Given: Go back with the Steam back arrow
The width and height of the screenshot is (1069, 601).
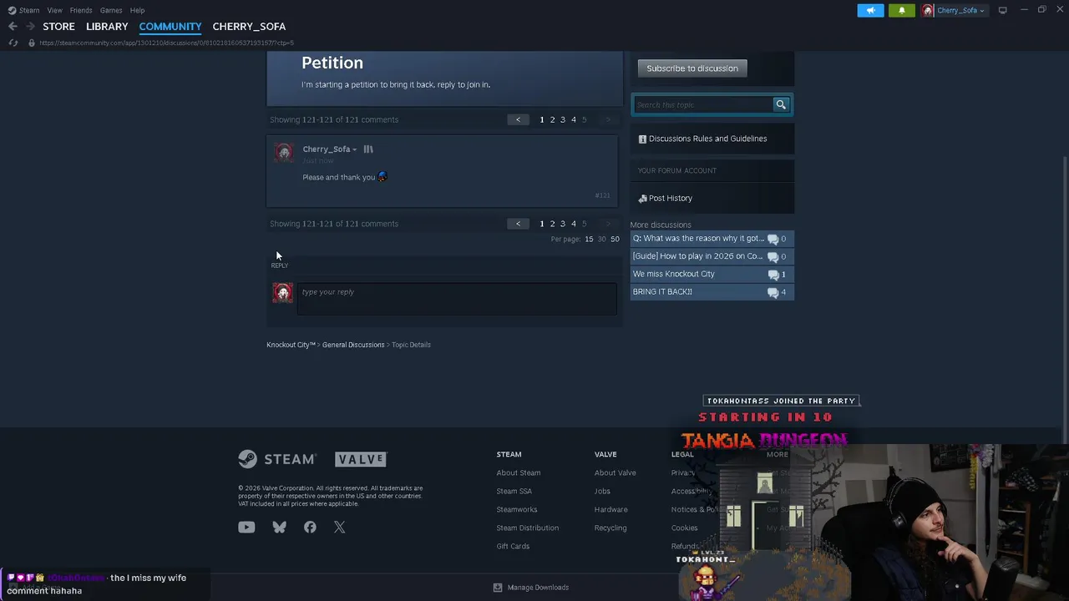Looking at the screenshot, I should pos(13,27).
